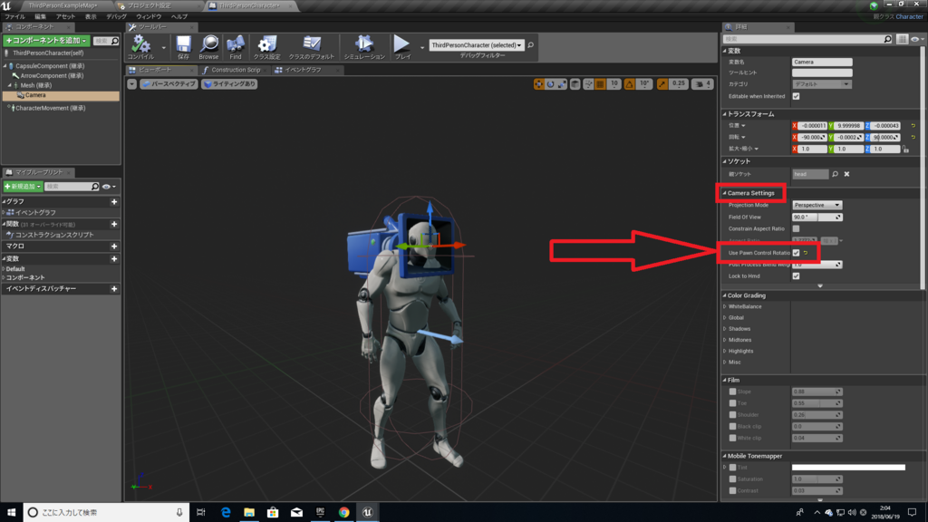Expand the WhiteBalance color grading row
The image size is (928, 522).
click(724, 306)
